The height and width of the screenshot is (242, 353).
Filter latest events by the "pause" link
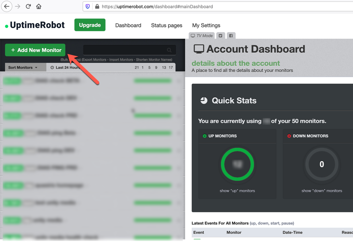pos(287,223)
